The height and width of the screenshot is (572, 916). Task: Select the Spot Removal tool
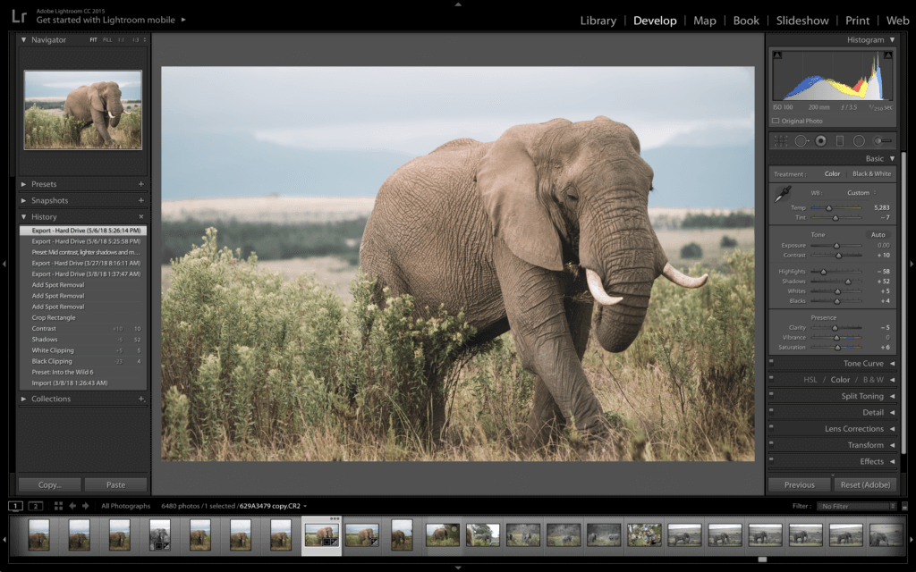(x=801, y=140)
